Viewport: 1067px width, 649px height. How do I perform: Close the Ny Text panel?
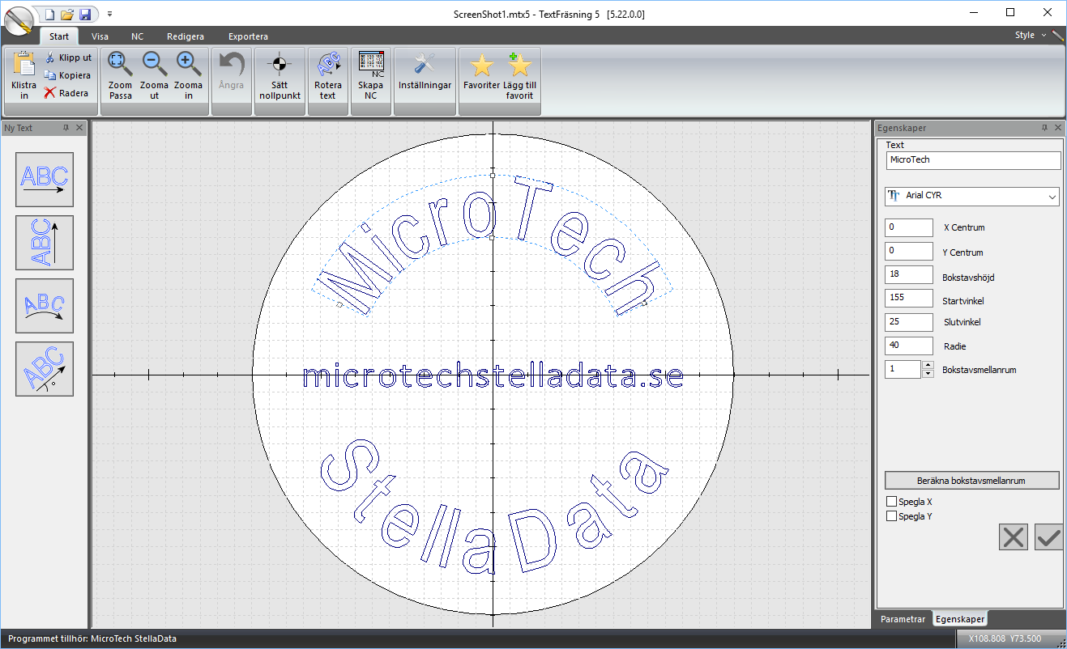coord(79,128)
